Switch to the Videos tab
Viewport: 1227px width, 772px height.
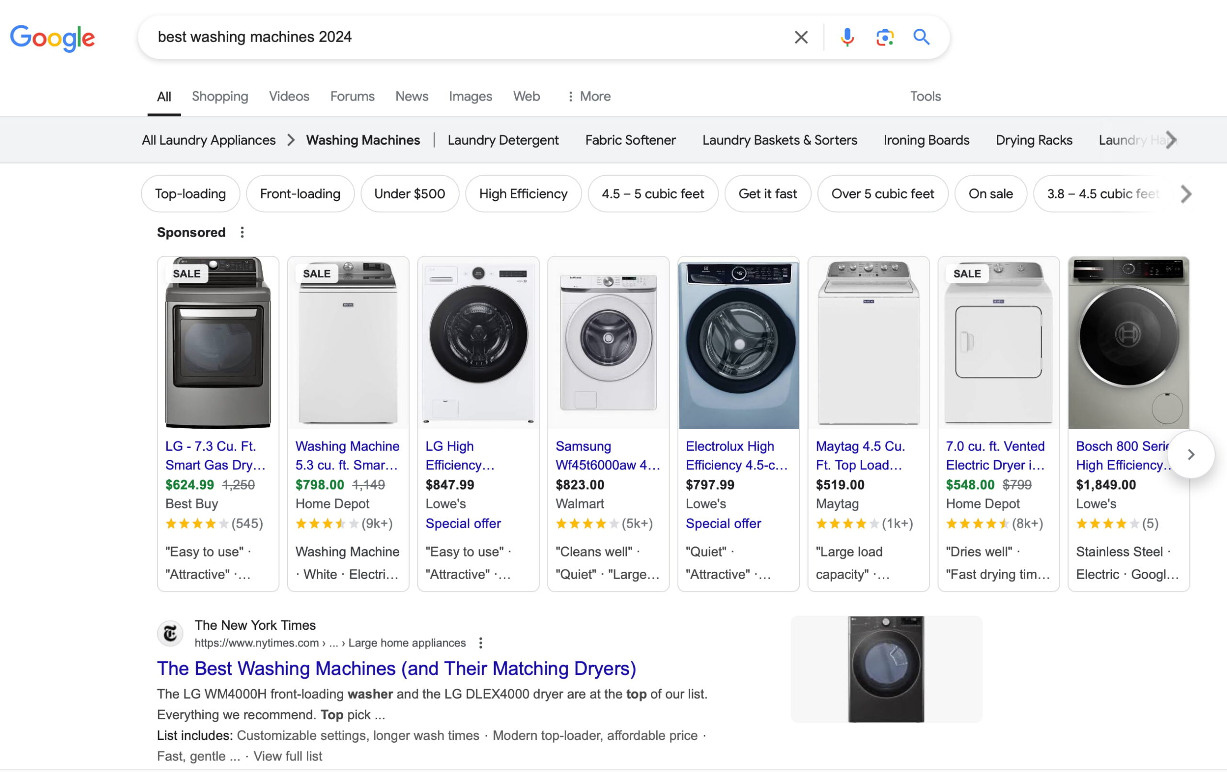click(x=289, y=96)
